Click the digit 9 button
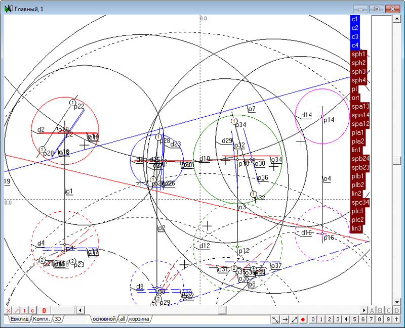 click(388, 319)
